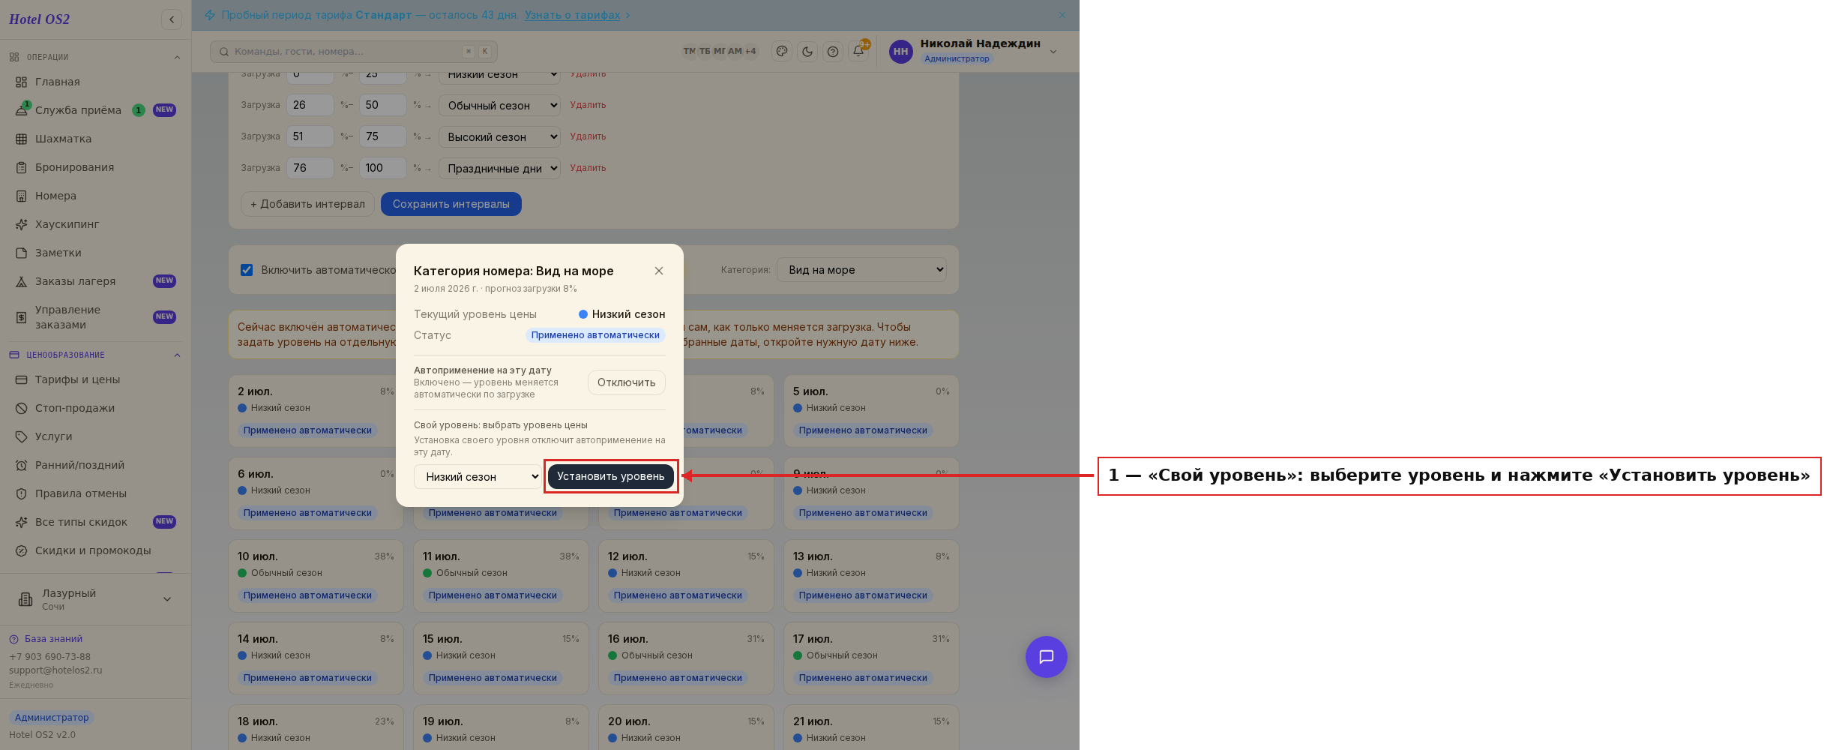The width and height of the screenshot is (1839, 750).
Task: Click the Заметки note icon
Action: pos(22,253)
